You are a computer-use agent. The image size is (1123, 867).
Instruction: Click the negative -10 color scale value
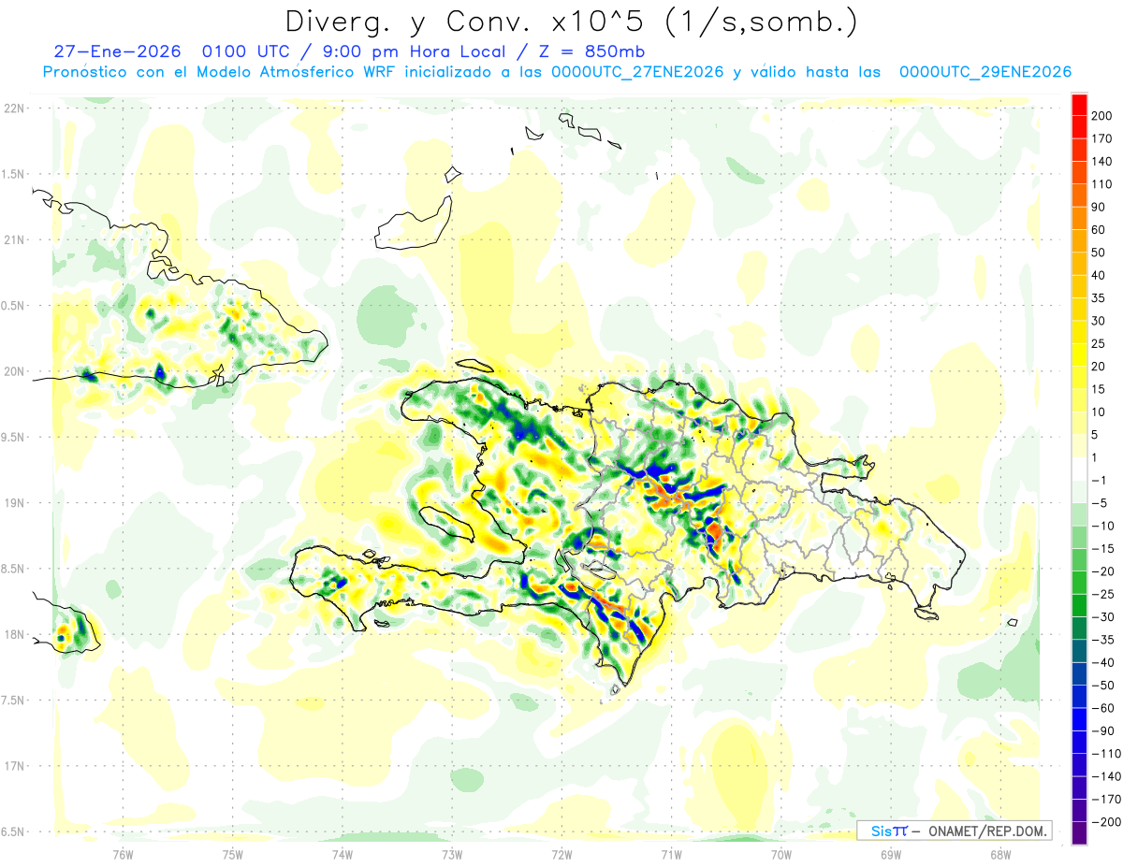coord(1103,526)
